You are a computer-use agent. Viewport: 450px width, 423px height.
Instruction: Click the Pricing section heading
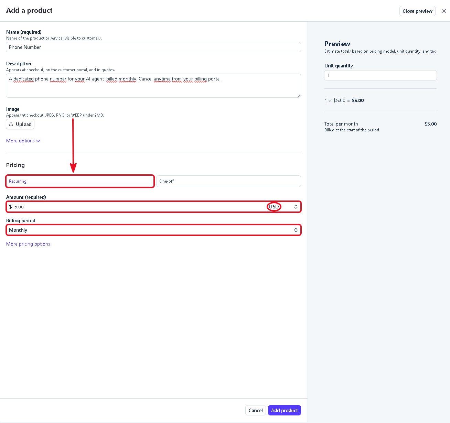click(15, 165)
